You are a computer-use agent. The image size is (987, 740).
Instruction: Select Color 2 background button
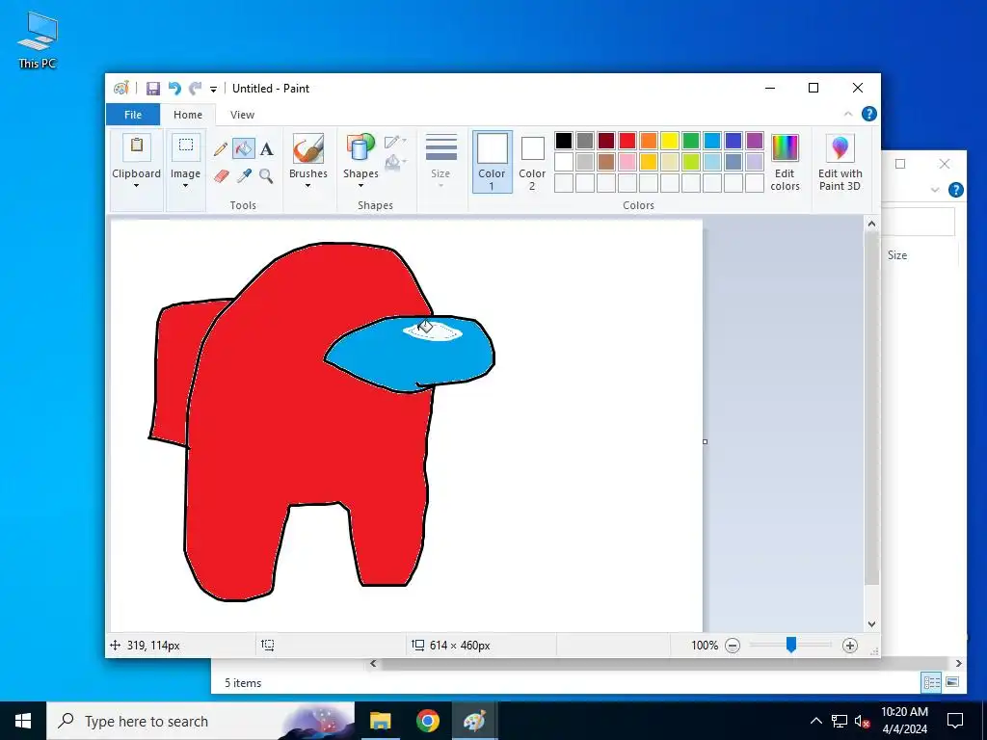pos(532,162)
